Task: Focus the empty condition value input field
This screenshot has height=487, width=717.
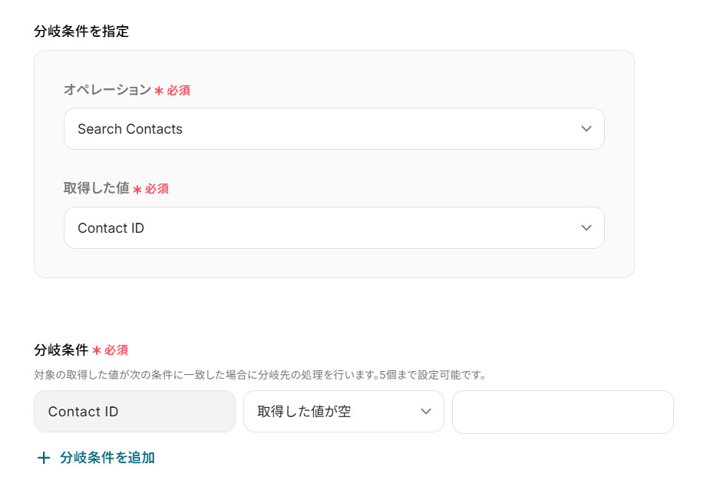Action: (x=563, y=412)
